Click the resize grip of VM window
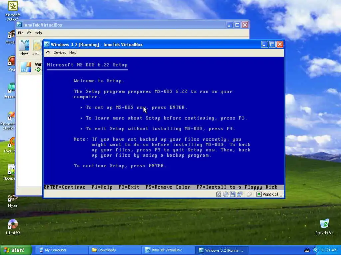The image size is (341, 255). click(282, 196)
